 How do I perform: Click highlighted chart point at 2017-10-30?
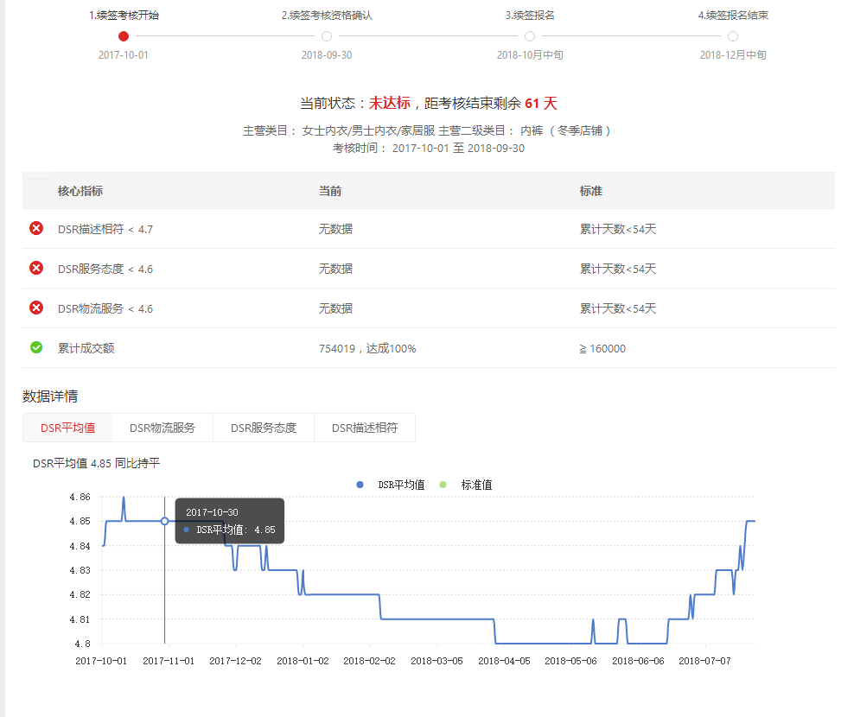coord(165,521)
